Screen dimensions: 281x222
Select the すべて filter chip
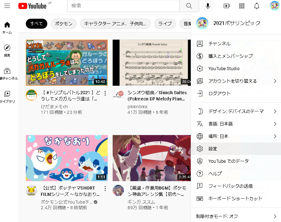coord(36,24)
